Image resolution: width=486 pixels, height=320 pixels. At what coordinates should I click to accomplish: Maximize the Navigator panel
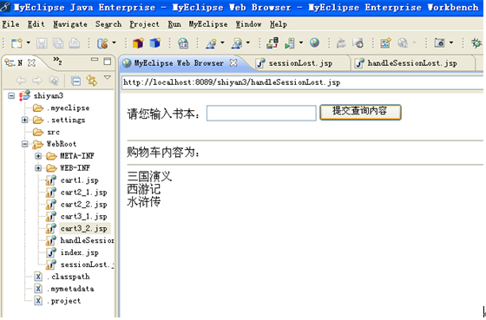108,62
